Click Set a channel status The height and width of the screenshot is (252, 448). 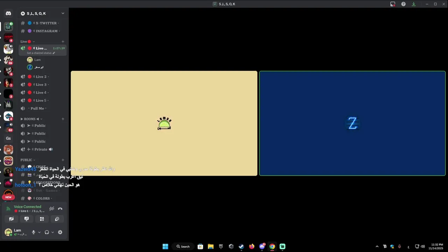(x=41, y=53)
